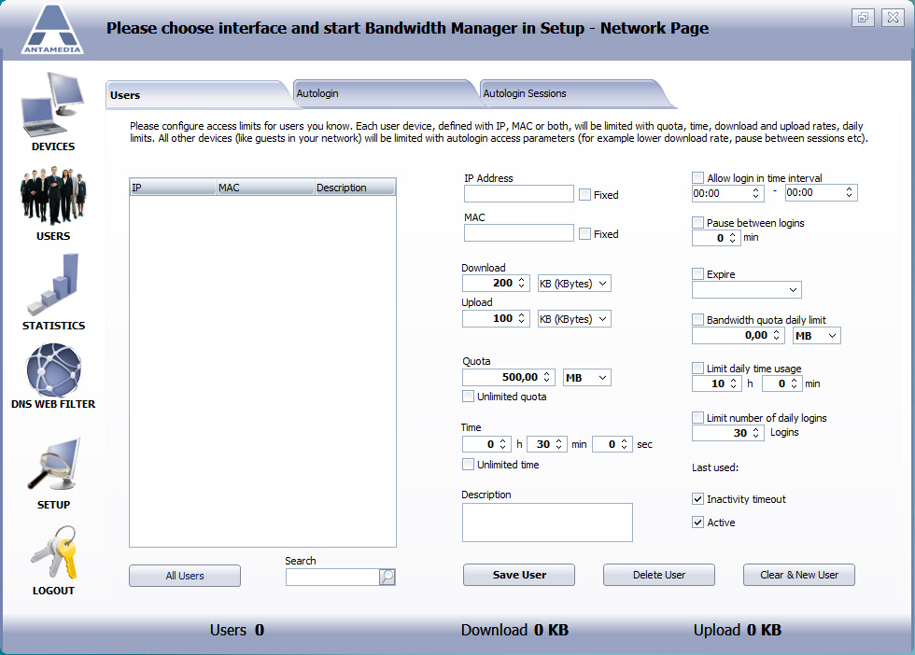This screenshot has width=915, height=655.
Task: Open the Devices section icon
Action: coord(53,105)
